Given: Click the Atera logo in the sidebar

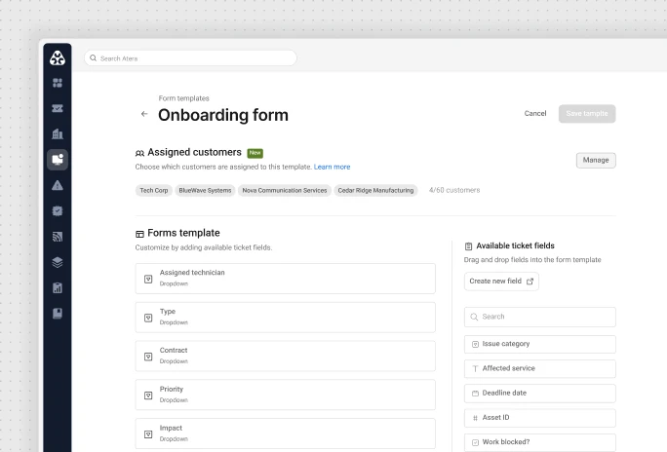Looking at the screenshot, I should [x=58, y=57].
